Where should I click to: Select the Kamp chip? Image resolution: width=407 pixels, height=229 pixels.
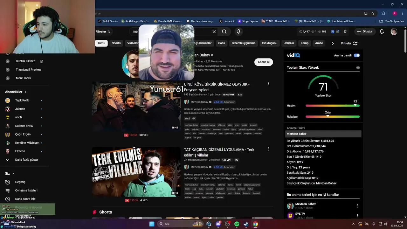[305, 43]
